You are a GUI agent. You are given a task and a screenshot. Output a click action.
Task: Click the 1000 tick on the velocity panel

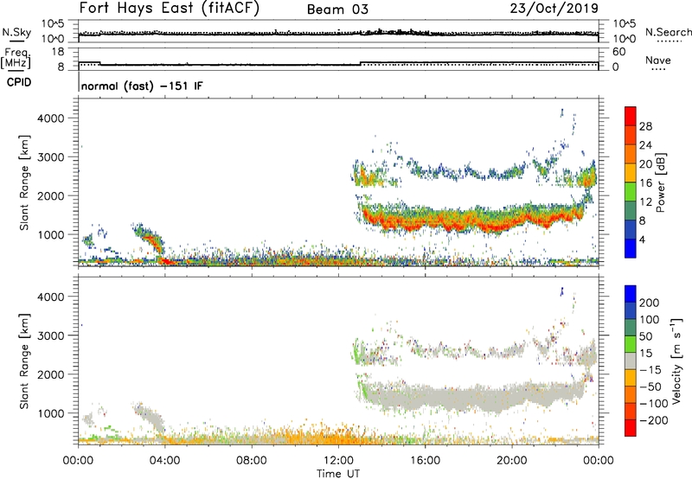click(x=51, y=412)
